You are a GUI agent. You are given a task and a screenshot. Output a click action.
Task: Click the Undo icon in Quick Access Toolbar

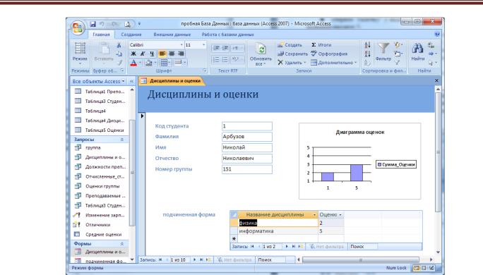point(102,24)
